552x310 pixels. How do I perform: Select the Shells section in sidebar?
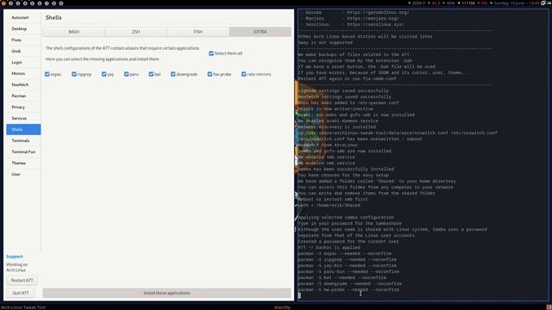click(x=23, y=129)
